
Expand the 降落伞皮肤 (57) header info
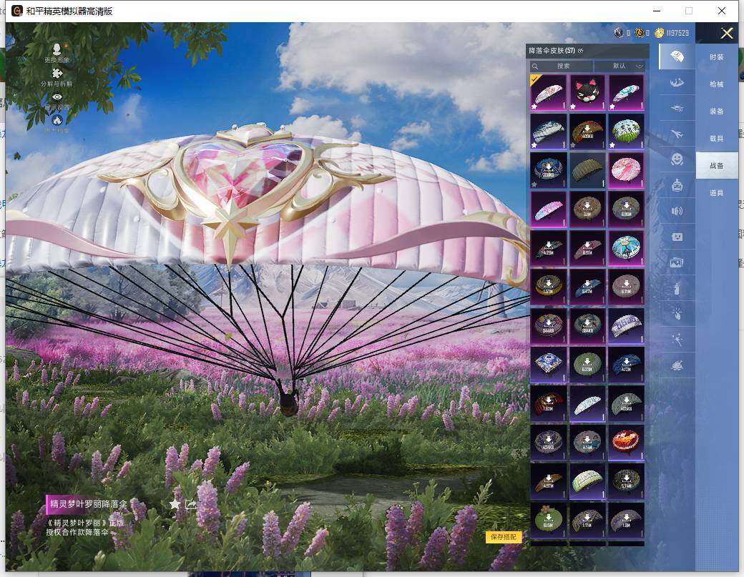click(581, 51)
